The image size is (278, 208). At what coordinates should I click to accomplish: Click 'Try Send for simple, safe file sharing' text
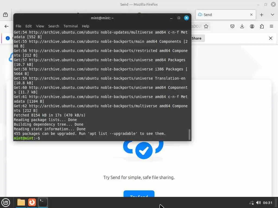139,177
